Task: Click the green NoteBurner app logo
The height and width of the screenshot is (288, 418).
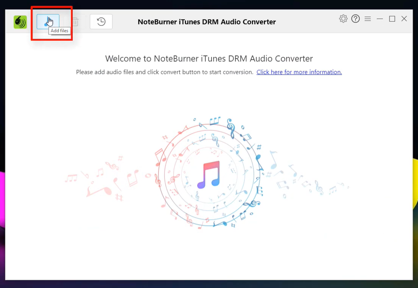Action: (20, 22)
